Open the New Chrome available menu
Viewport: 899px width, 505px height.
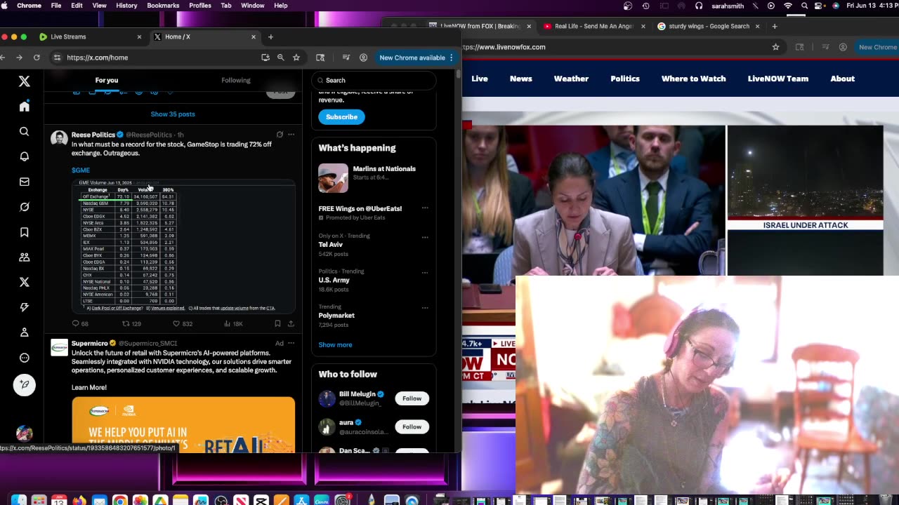tap(416, 58)
